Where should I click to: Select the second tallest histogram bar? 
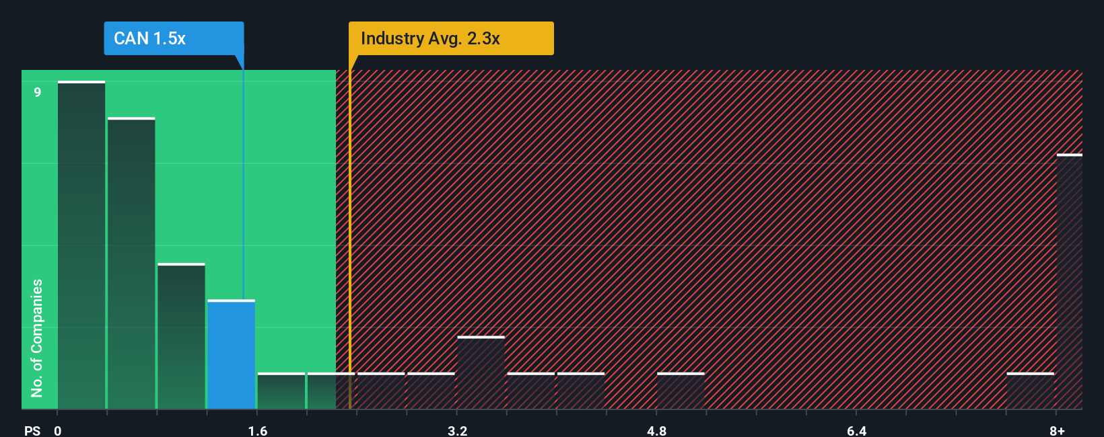131,263
